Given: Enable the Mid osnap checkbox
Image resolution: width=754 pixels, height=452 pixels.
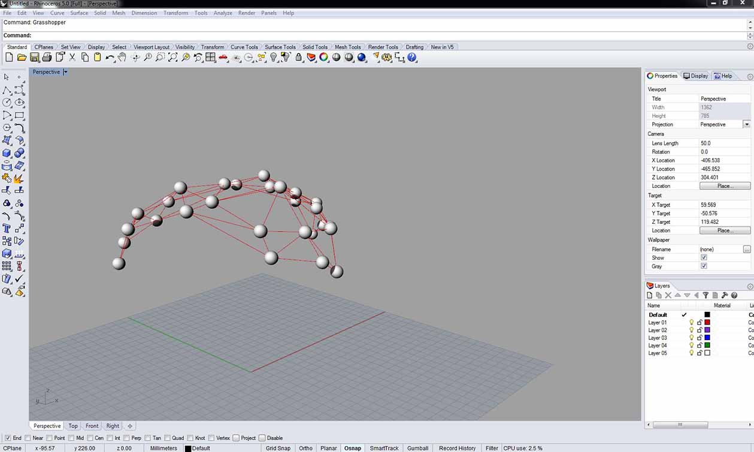Looking at the screenshot, I should click(72, 438).
